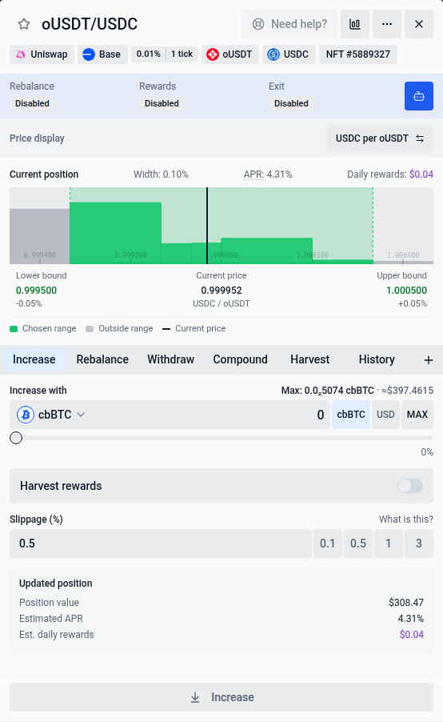
Task: Click the Current price value 0.999952
Action: pyautogui.click(x=221, y=291)
